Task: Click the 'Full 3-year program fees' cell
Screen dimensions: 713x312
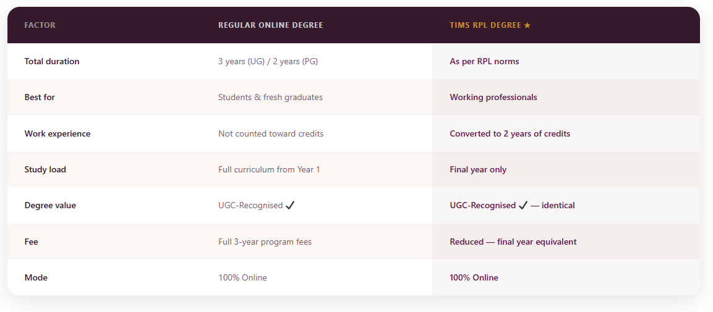Action: click(x=265, y=242)
